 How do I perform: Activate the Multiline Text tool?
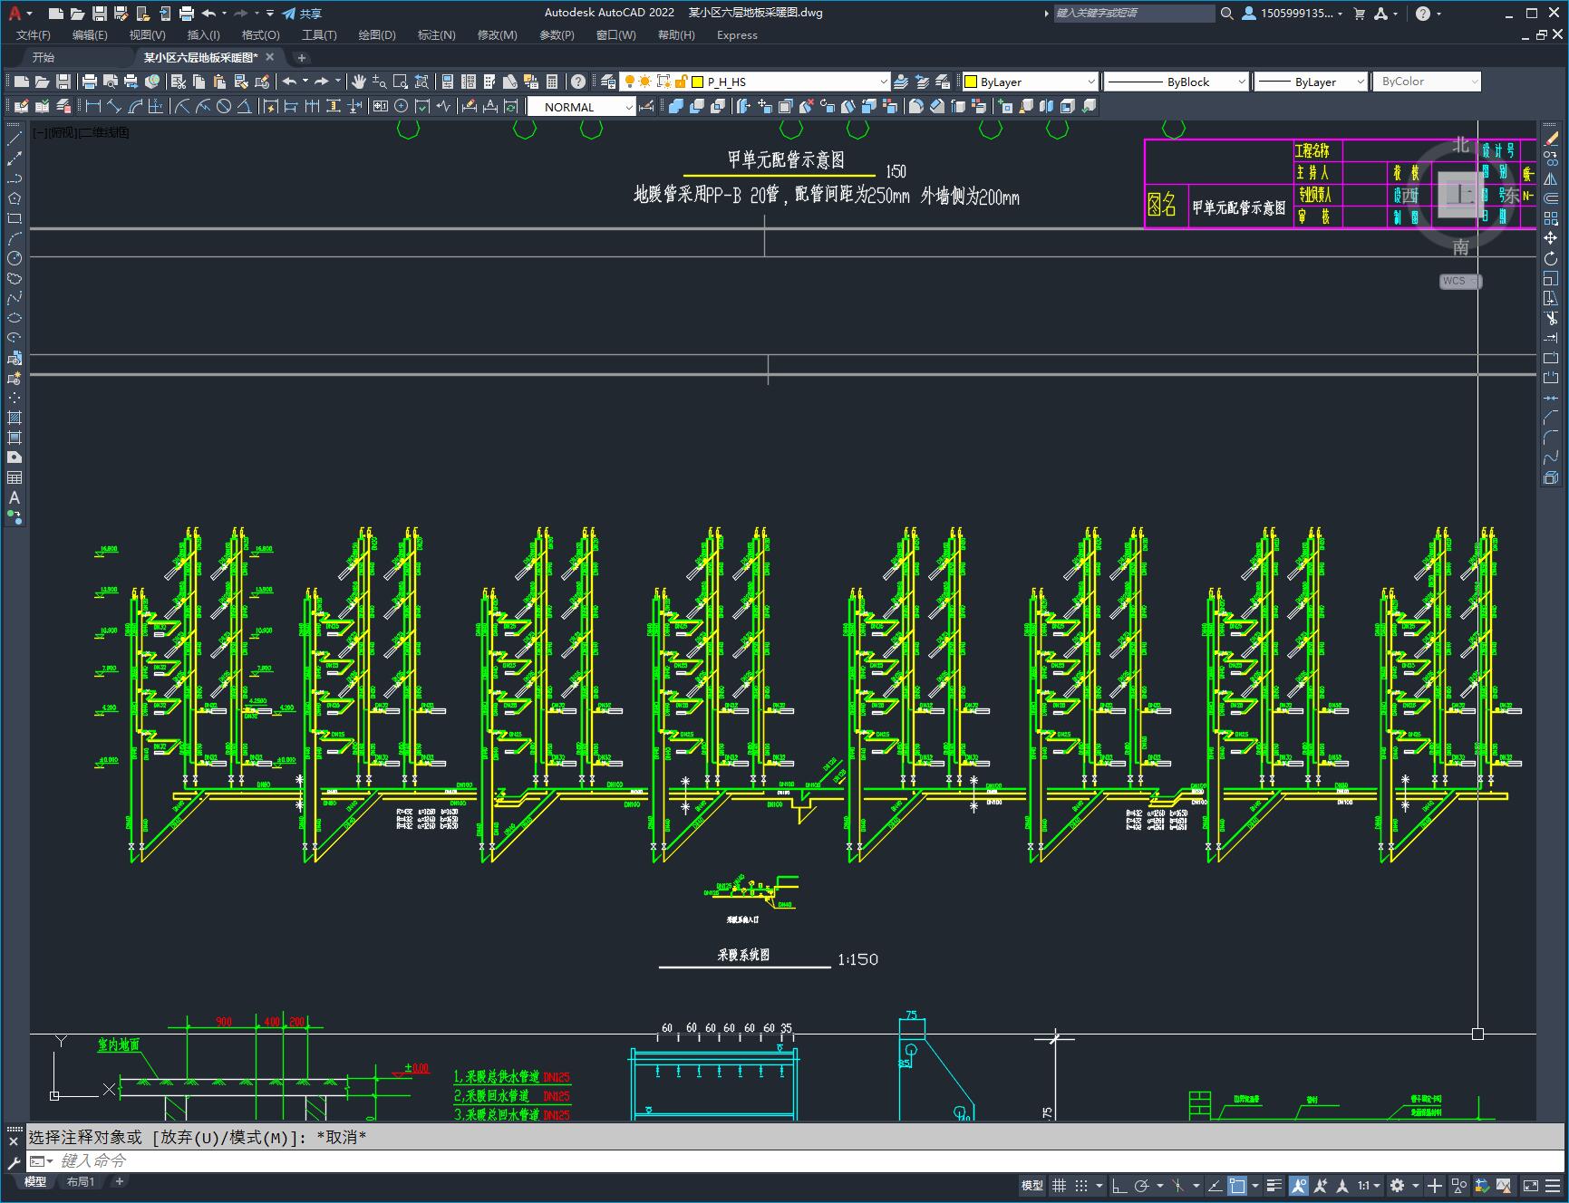(x=15, y=497)
